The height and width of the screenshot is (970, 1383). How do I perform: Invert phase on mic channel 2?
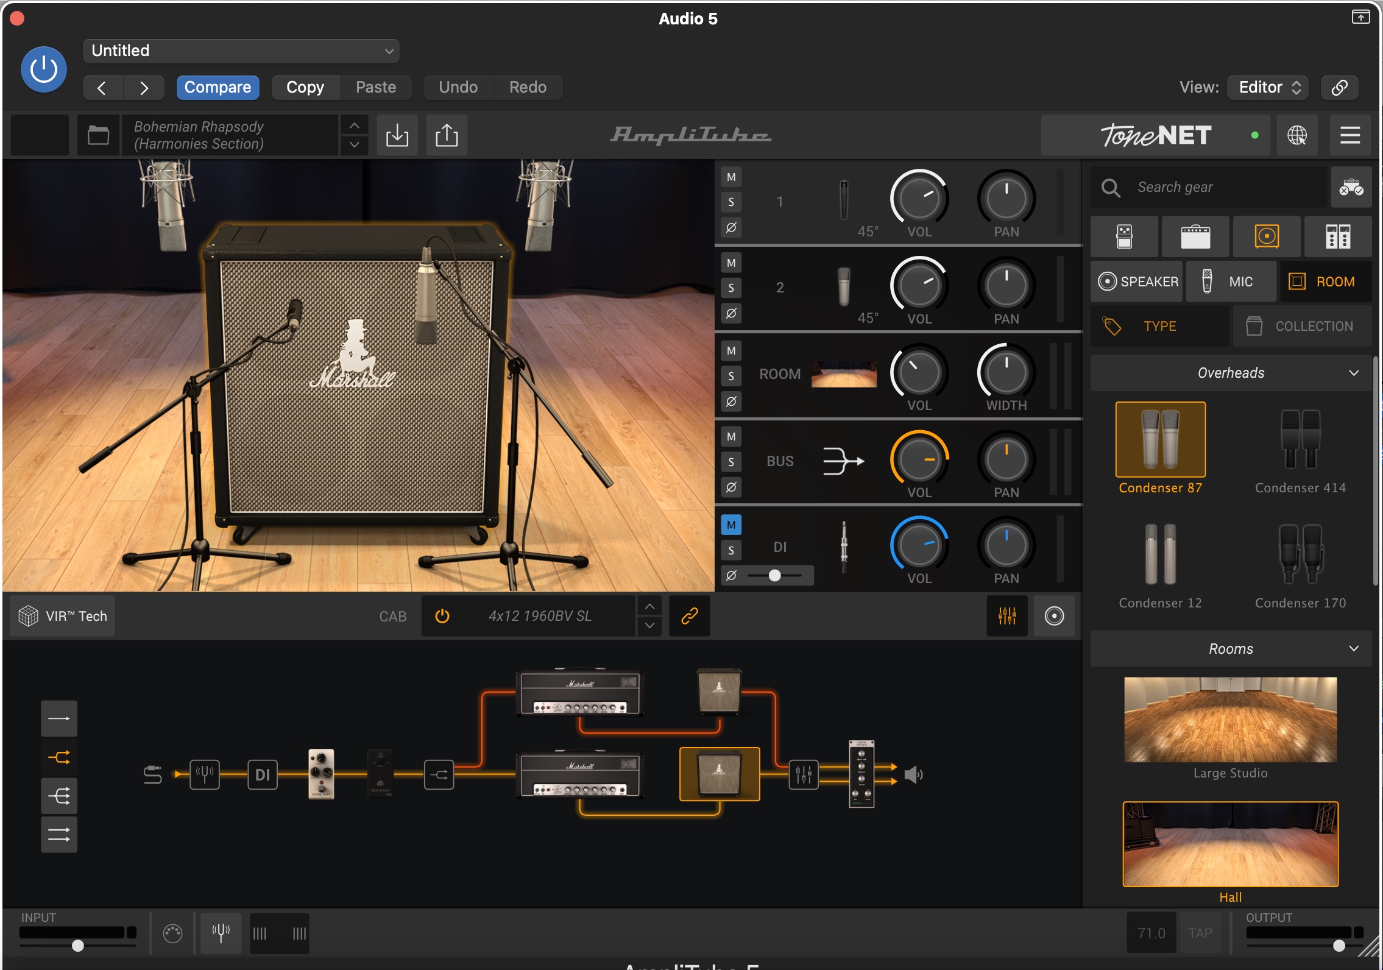[731, 313]
